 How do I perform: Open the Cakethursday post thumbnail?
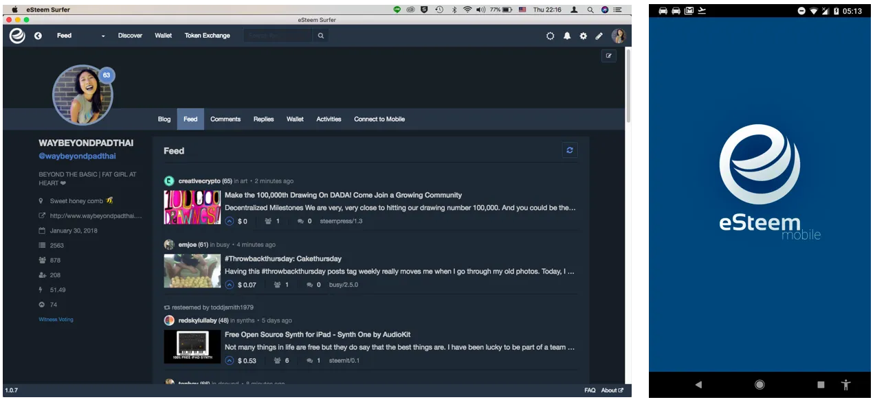click(x=192, y=271)
